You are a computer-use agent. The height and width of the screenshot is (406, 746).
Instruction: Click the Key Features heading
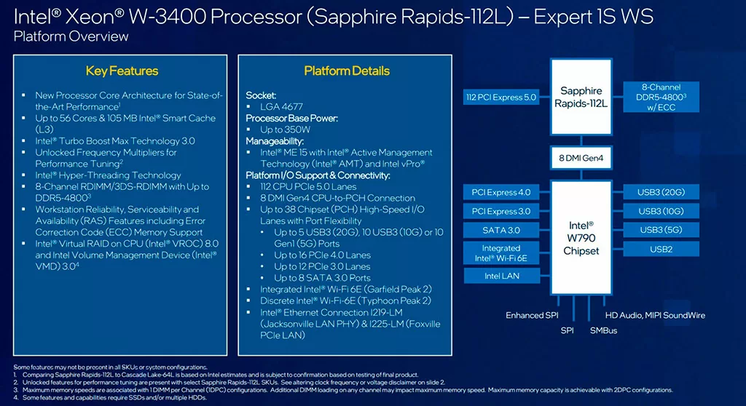(122, 71)
